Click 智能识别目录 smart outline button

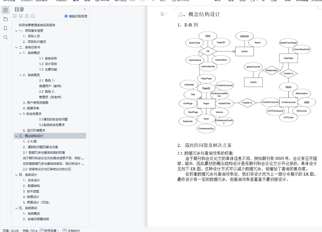coord(76,16)
